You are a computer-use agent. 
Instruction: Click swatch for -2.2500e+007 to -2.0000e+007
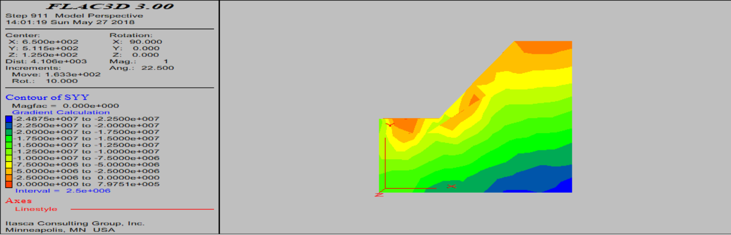click(x=8, y=125)
